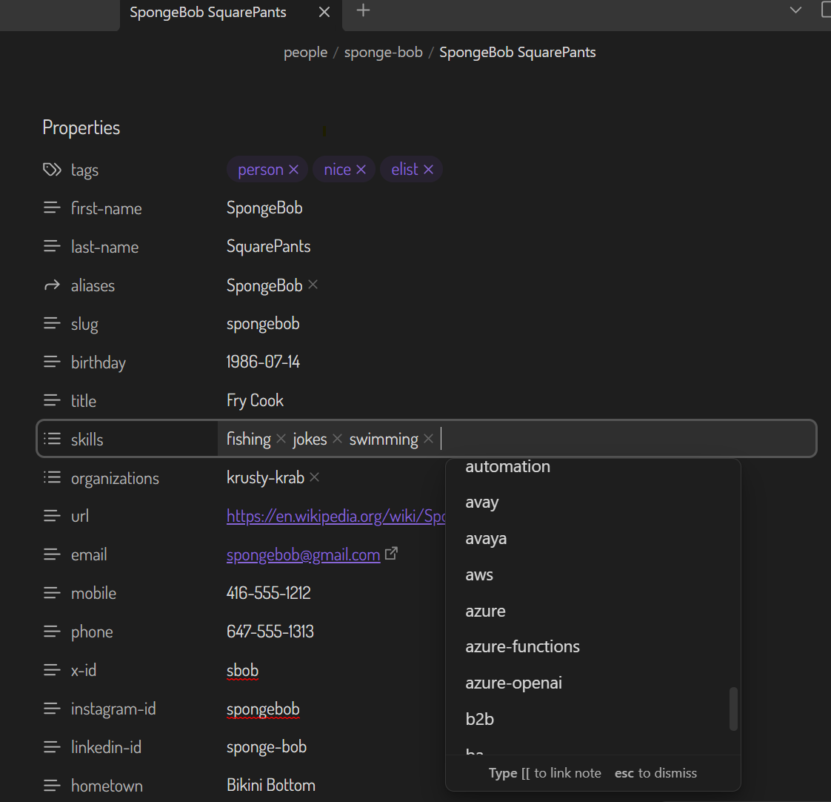Click the first-name property type icon

(52, 208)
